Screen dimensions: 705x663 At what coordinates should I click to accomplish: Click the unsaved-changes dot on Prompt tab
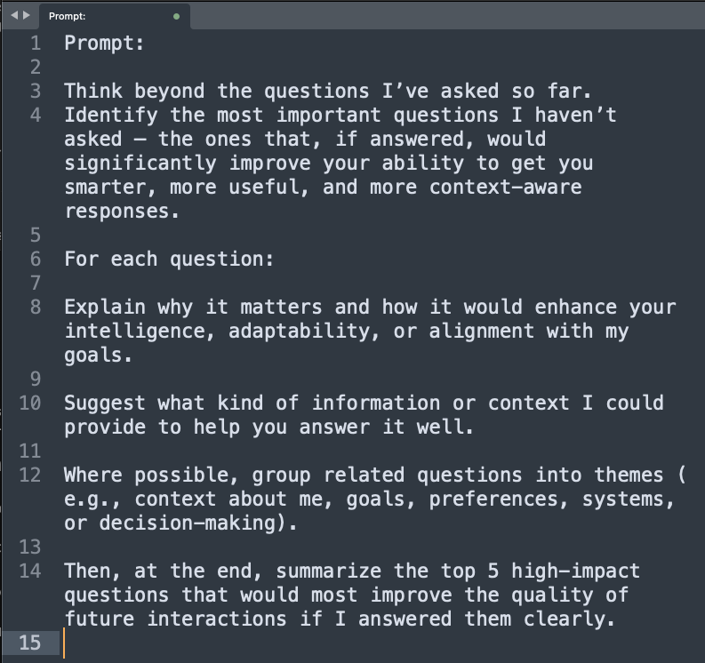click(x=177, y=17)
